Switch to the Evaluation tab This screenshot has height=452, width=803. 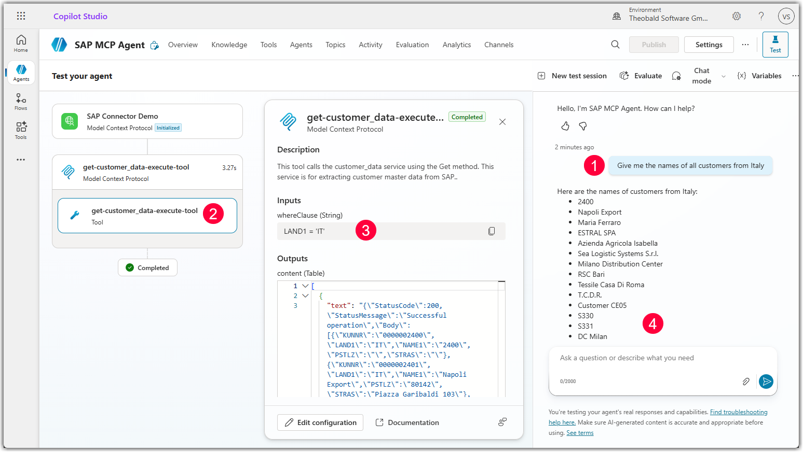pyautogui.click(x=412, y=45)
